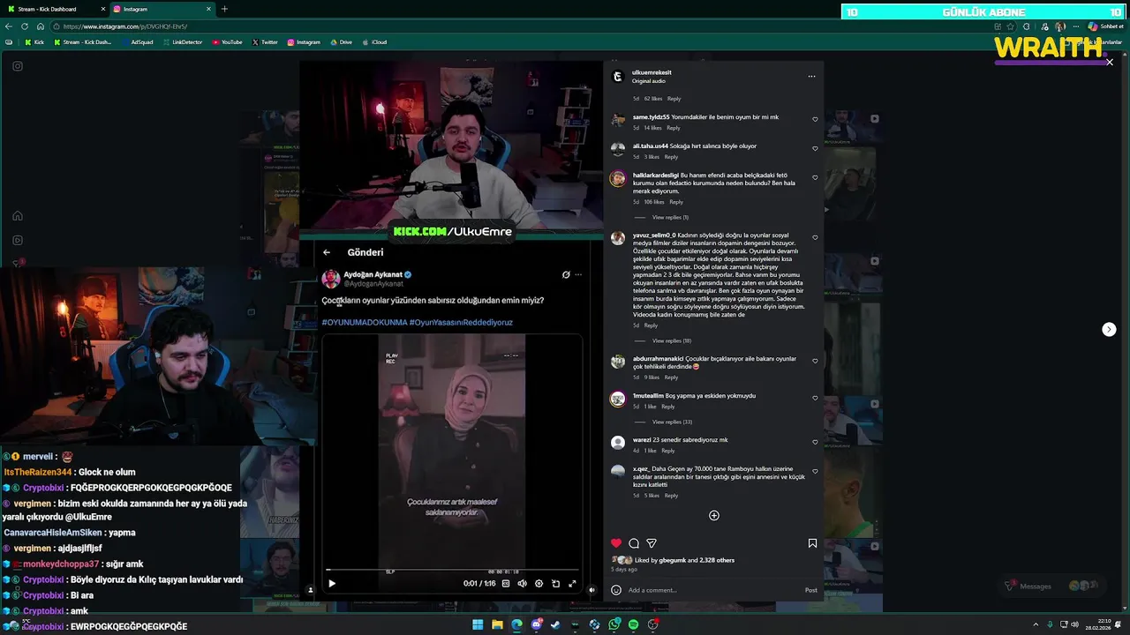Like comment by same.tydz55
This screenshot has width=1130, height=635.
pyautogui.click(x=815, y=119)
